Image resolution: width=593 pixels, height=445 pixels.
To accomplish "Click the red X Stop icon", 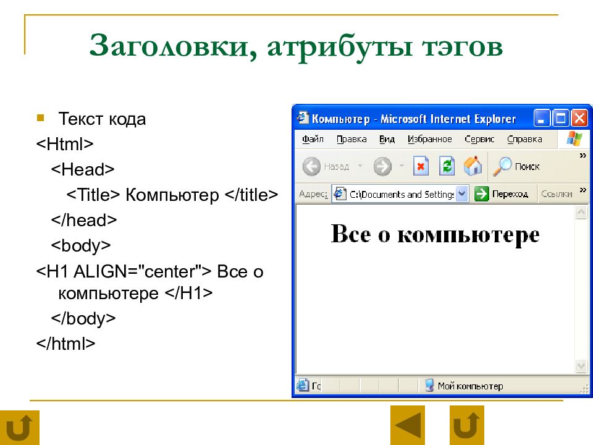I will tap(421, 166).
